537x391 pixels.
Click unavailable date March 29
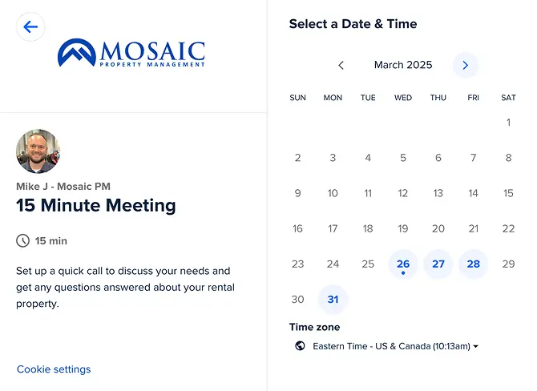click(508, 264)
